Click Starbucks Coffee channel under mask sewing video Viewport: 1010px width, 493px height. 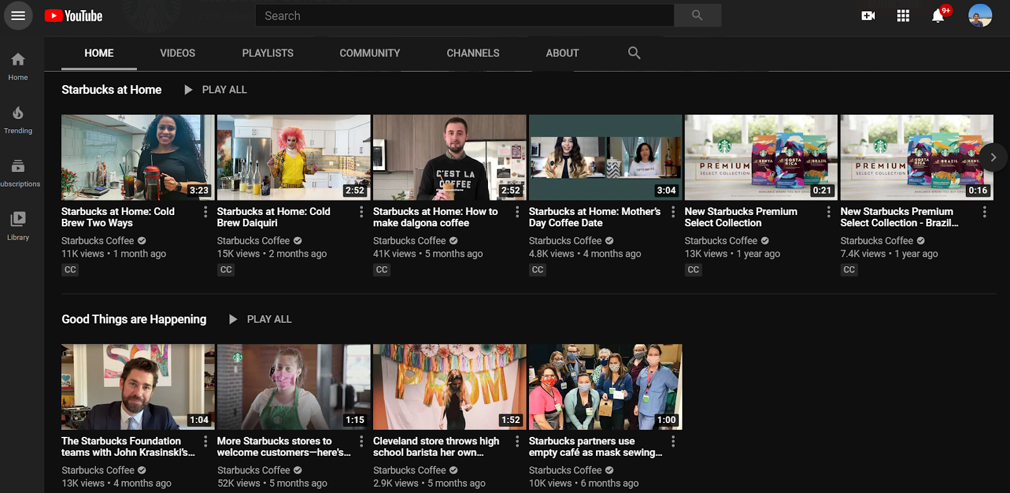566,470
